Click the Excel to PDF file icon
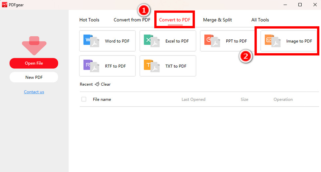321x172 pixels. tap(151, 41)
